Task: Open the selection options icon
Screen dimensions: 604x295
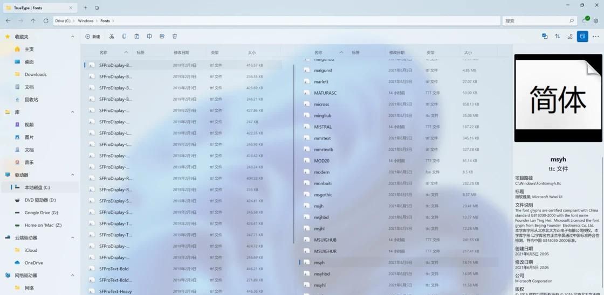Action: point(545,36)
